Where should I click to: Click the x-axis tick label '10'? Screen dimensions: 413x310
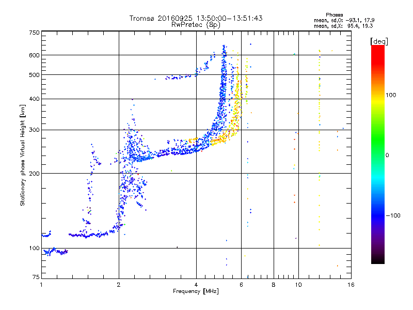[x=298, y=285]
